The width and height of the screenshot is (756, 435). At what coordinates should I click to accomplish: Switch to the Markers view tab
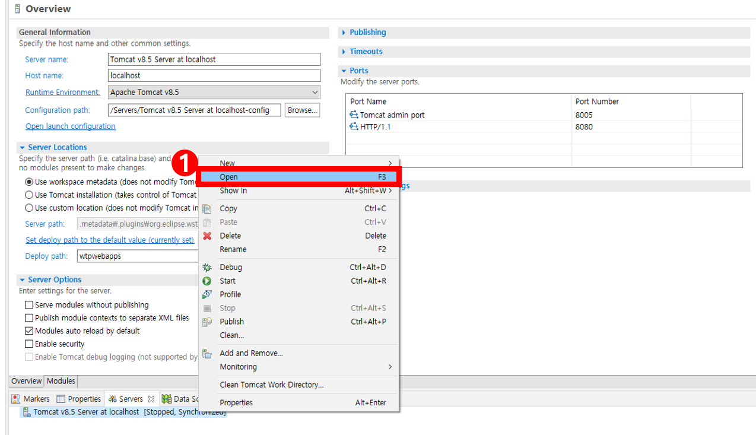pos(31,399)
